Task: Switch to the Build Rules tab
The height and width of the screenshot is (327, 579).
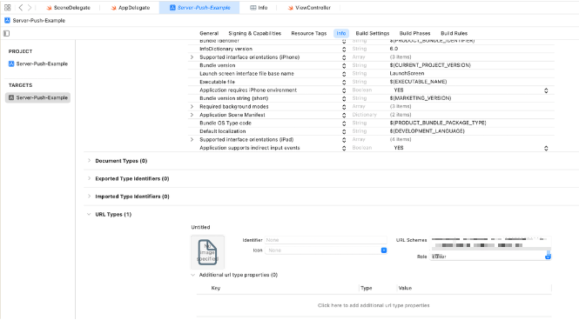Action: coord(454,33)
